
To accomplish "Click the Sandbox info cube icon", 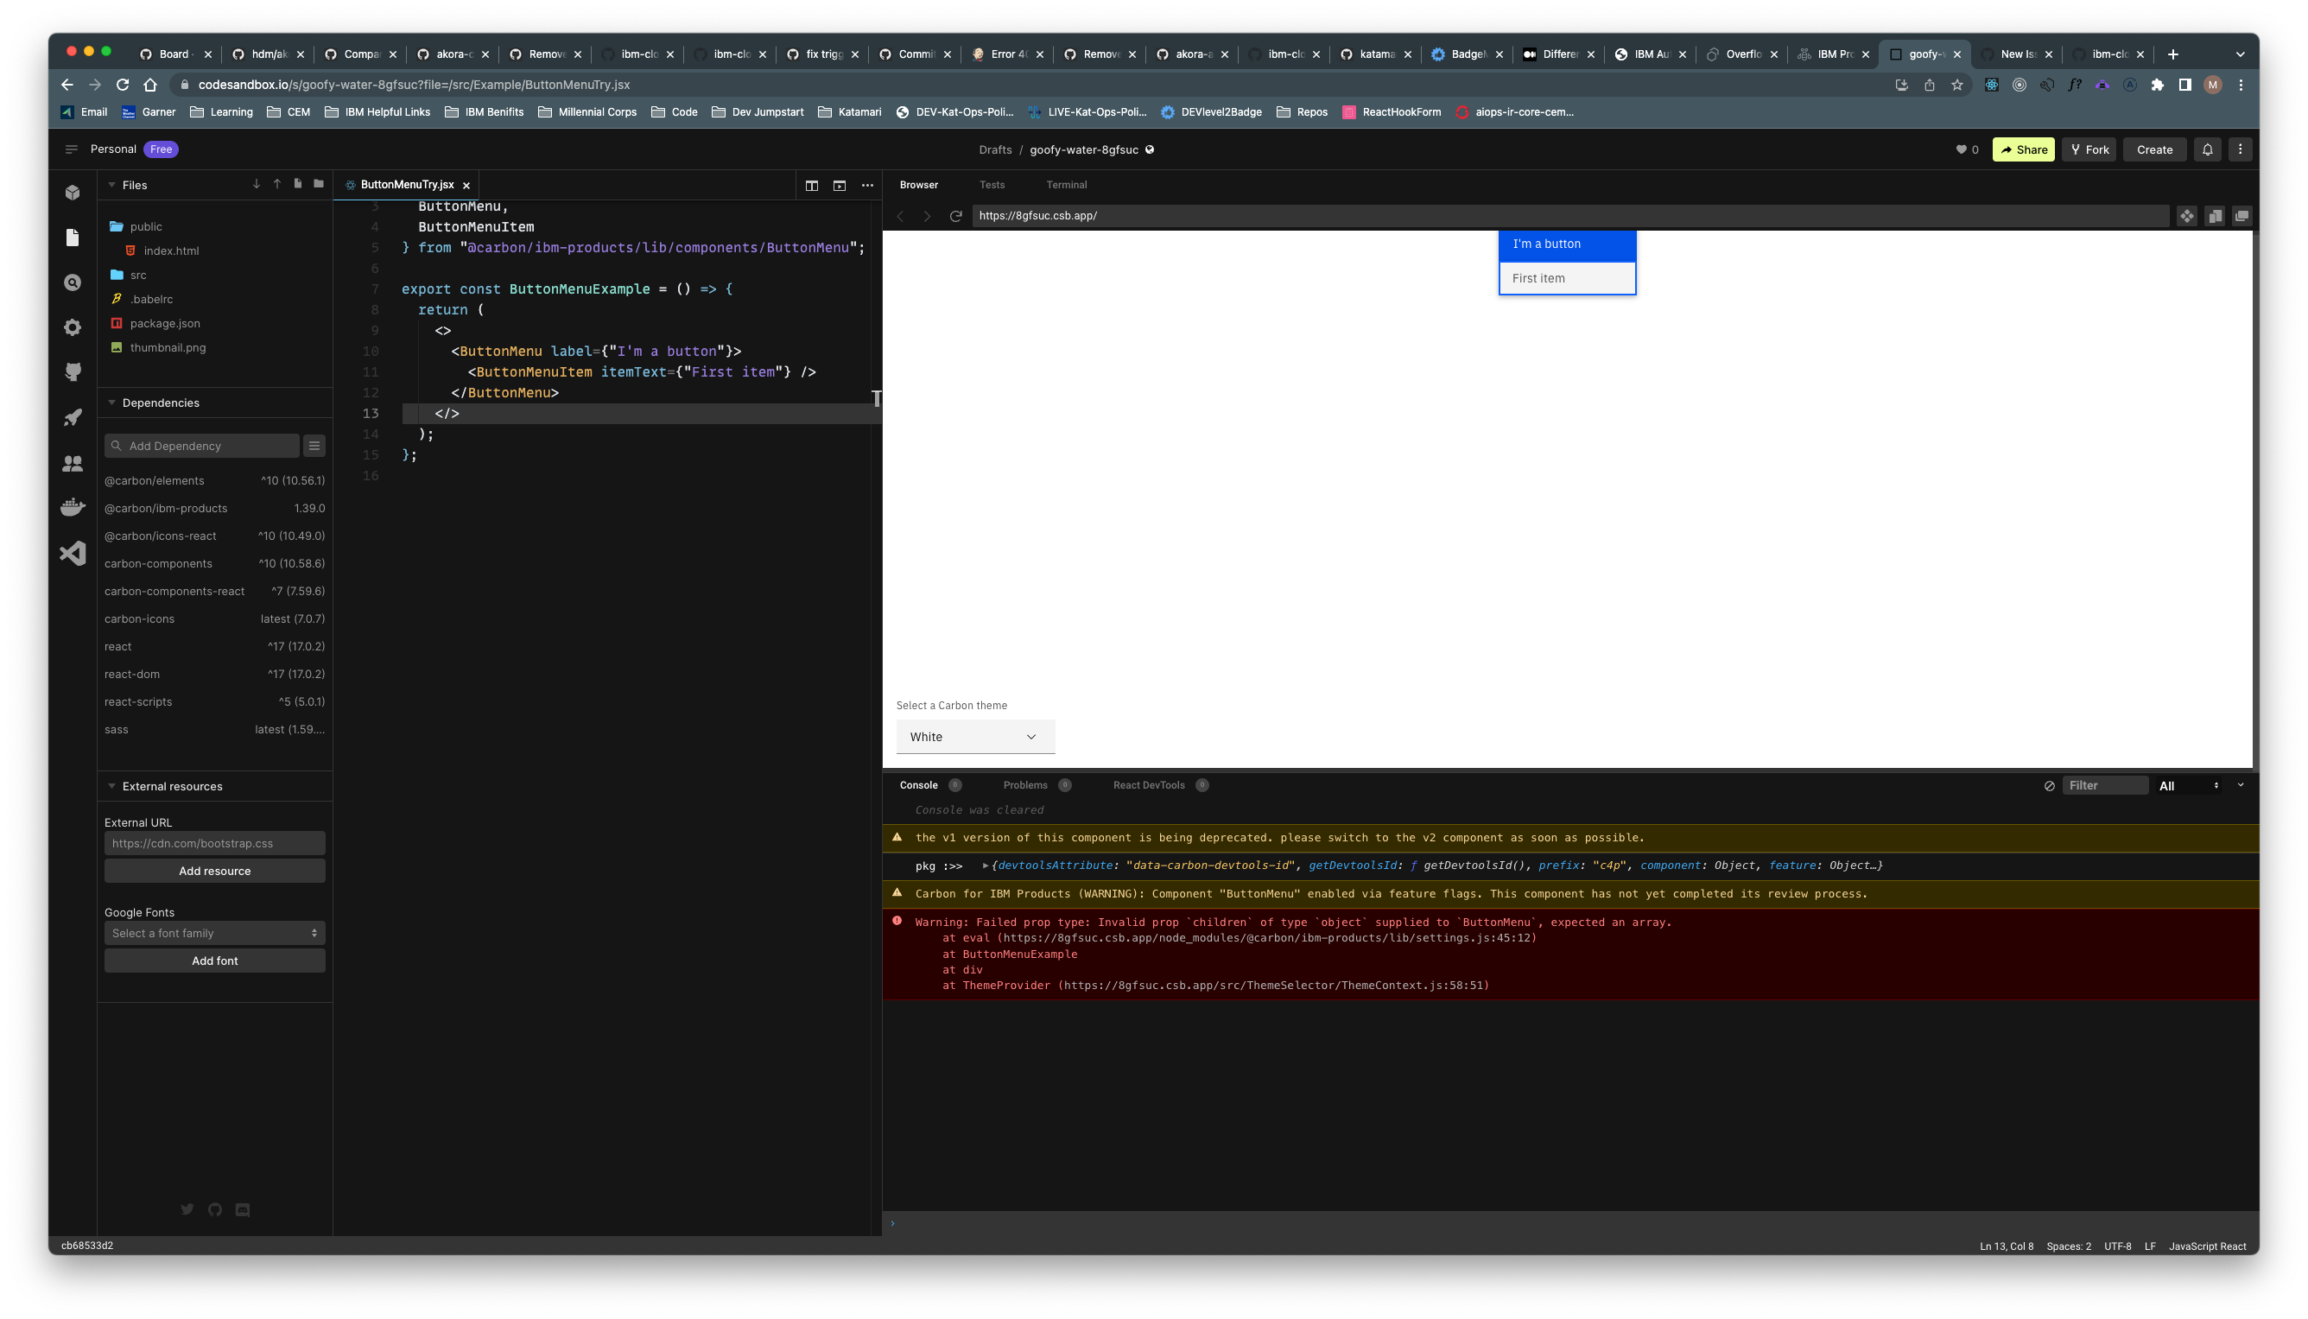I will [72, 191].
